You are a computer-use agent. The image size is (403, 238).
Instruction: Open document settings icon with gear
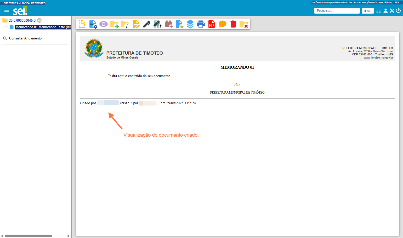(x=93, y=24)
